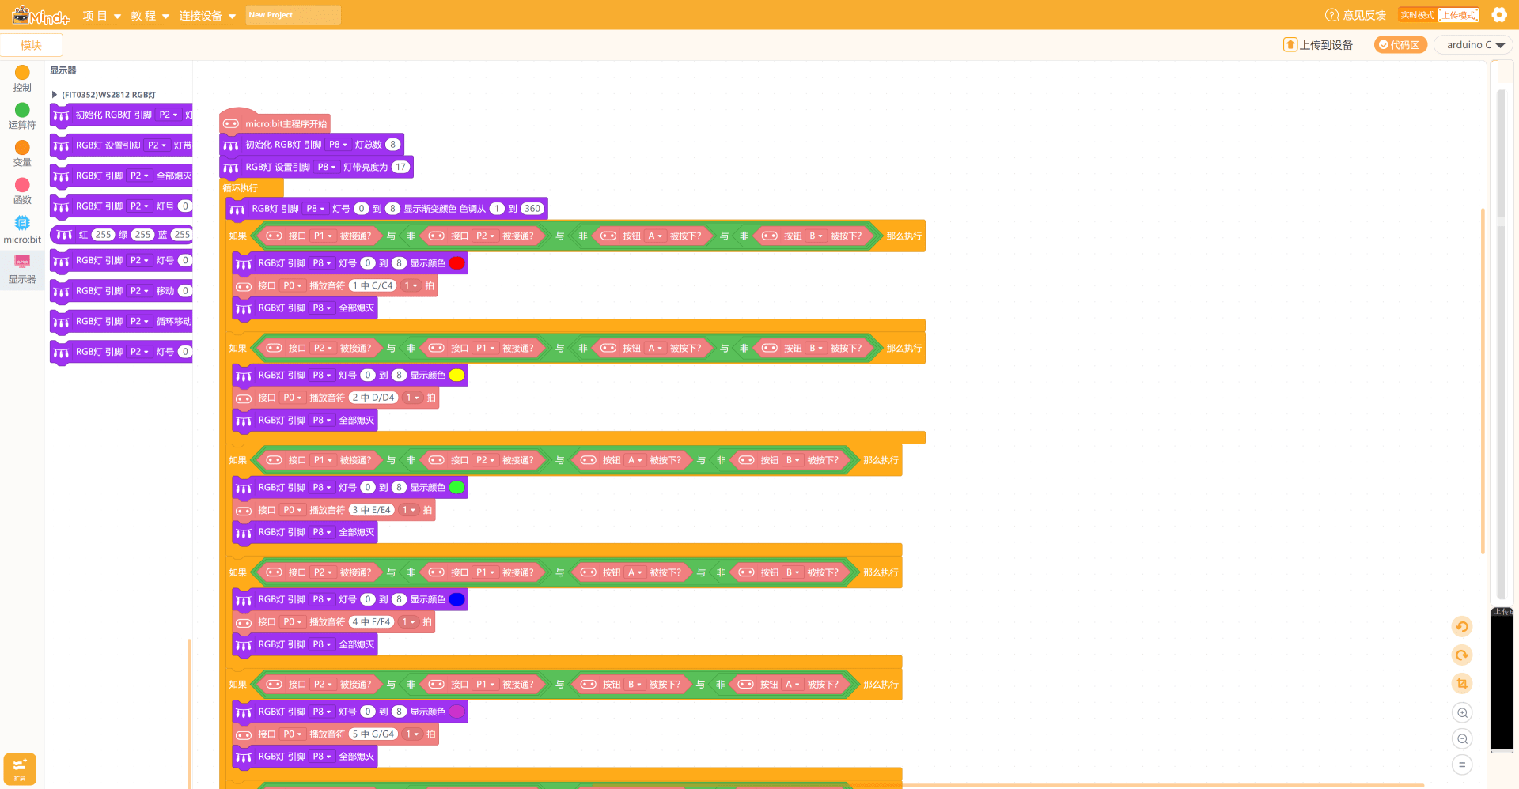Click the redo arrow icon

click(x=1462, y=655)
